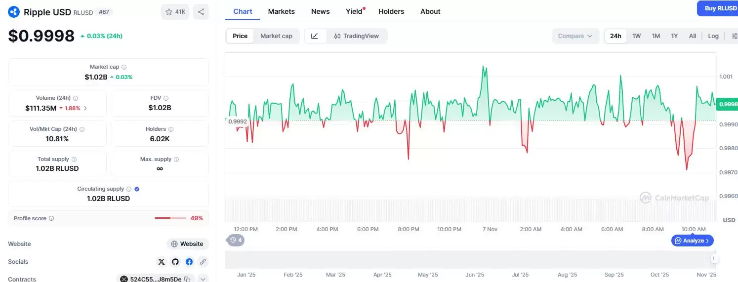The width and height of the screenshot is (738, 282).
Task: Open the Compare dropdown
Action: (575, 36)
